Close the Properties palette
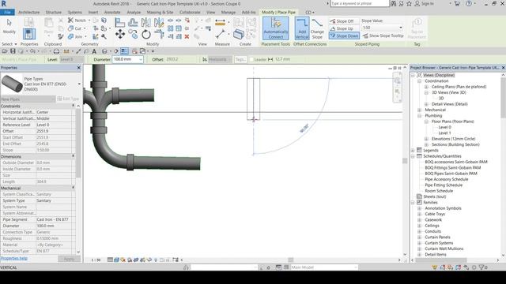The image size is (506, 284). tap(79, 68)
